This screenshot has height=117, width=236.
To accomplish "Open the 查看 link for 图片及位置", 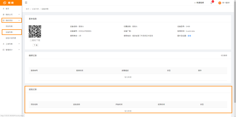I will [x=189, y=36].
